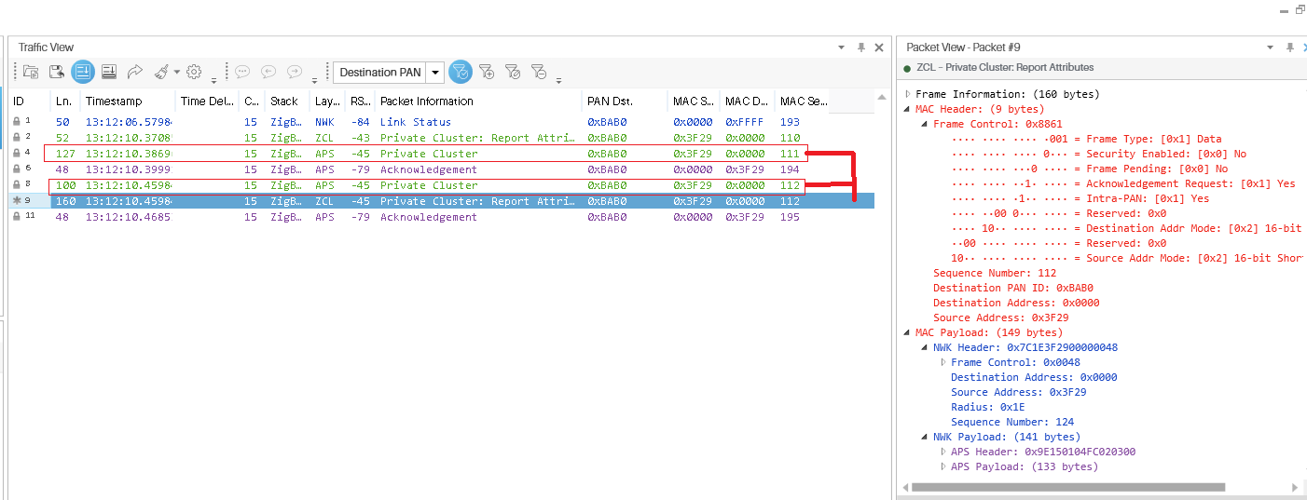Click the Time Del... column header
The height and width of the screenshot is (500, 1307).
(x=208, y=101)
